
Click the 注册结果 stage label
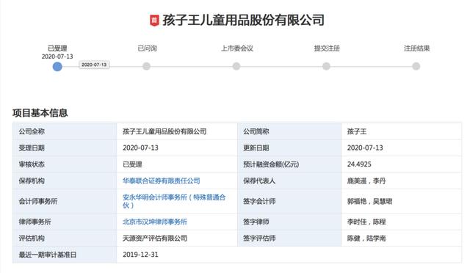(x=416, y=48)
